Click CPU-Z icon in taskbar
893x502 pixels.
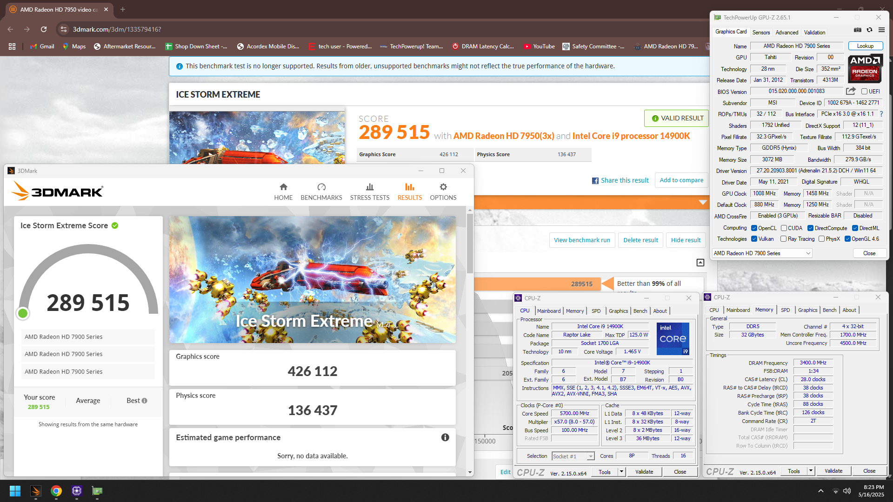(x=77, y=491)
